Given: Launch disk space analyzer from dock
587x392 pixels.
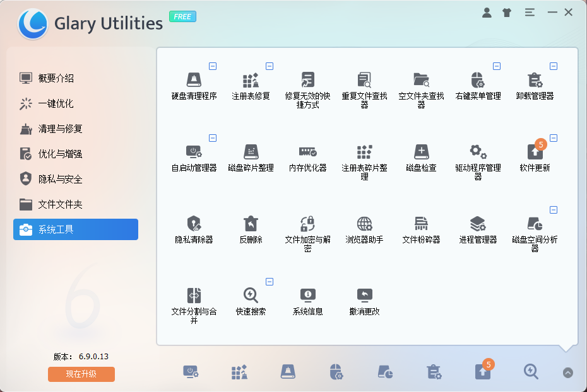Looking at the screenshot, I should point(385,372).
